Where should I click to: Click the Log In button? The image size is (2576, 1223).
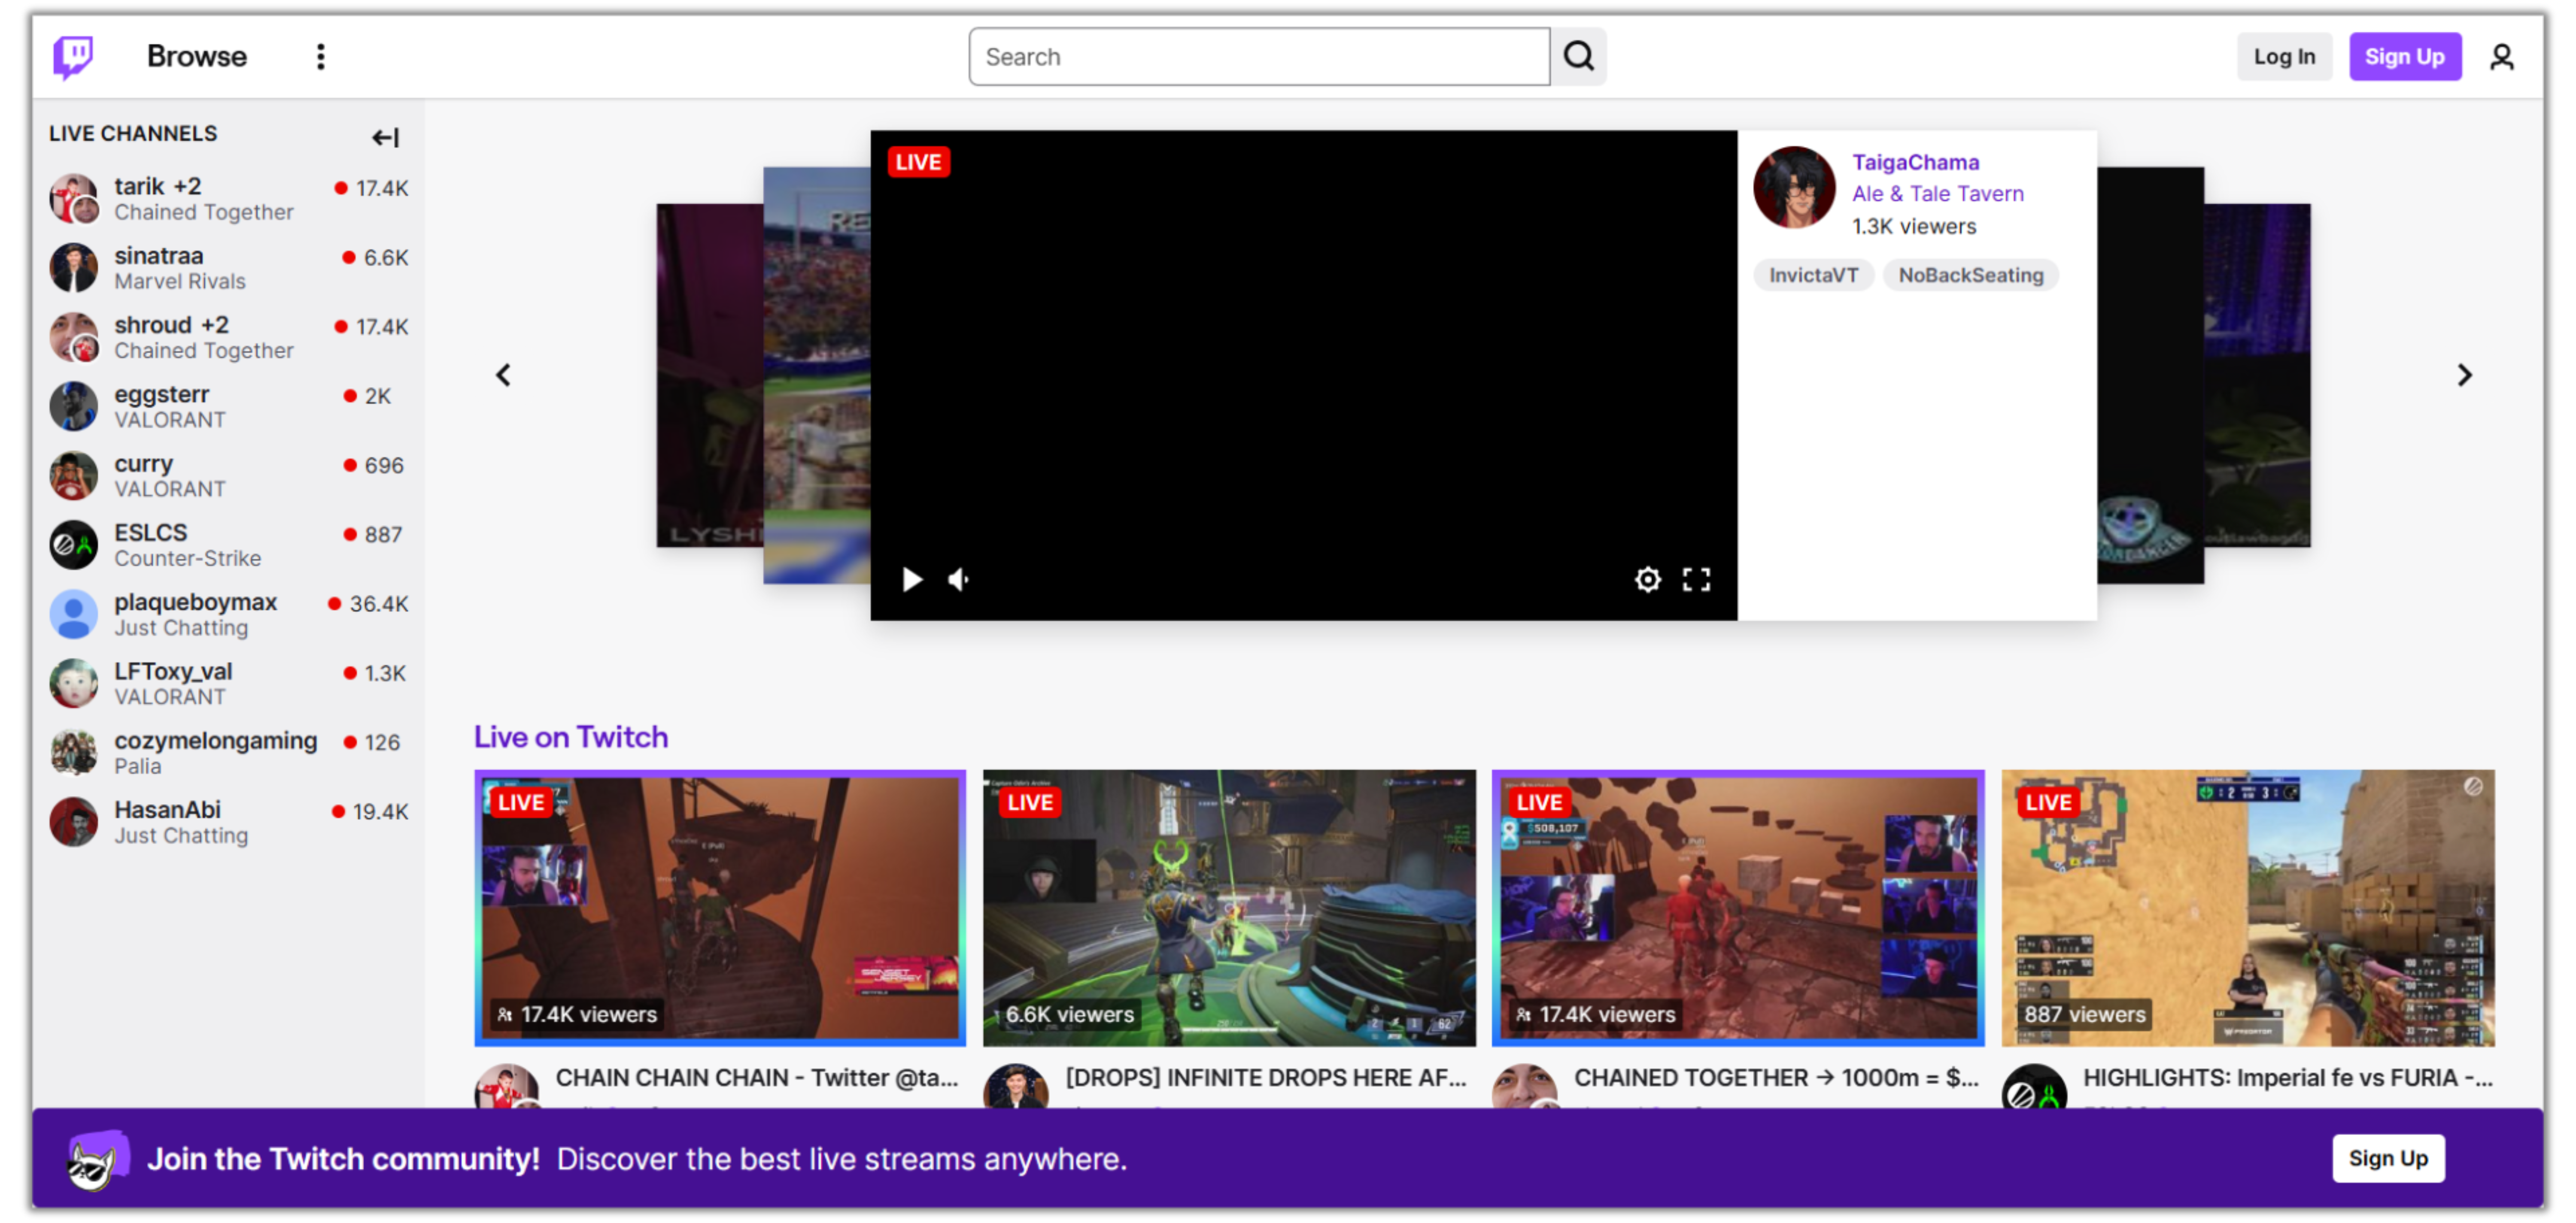2284,57
